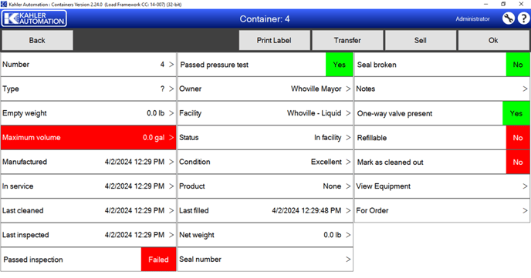Expand the Number row chevron
Viewport: 531px width, 278px height.
(x=171, y=64)
